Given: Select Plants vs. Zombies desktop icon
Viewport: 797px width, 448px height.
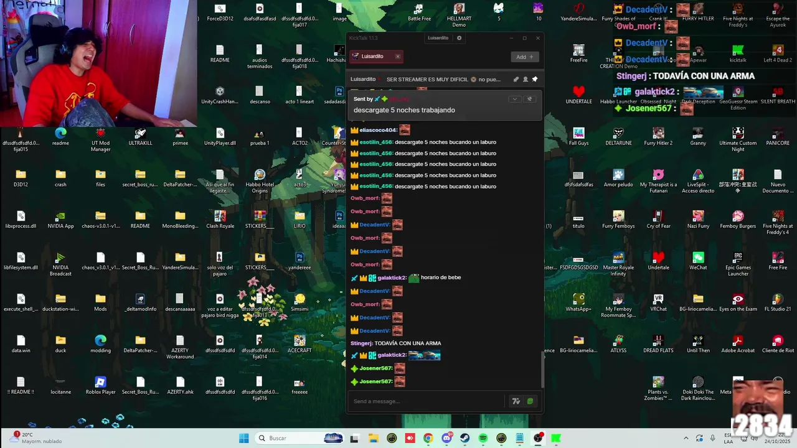Looking at the screenshot, I should 658,389.
